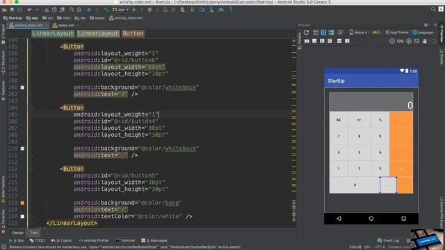Click Zoom to Fit Screen icon
445x250 pixels.
[x=416, y=41]
